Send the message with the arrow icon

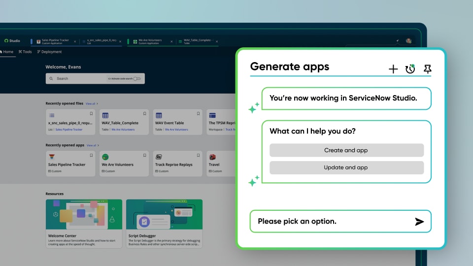419,222
